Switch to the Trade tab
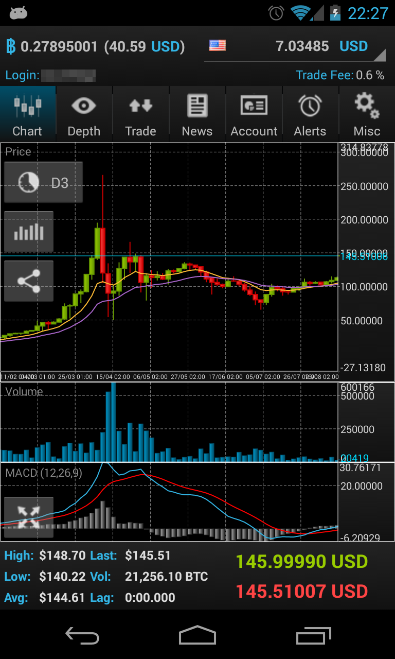Screen dimensions: 395x659 pyautogui.click(x=140, y=114)
